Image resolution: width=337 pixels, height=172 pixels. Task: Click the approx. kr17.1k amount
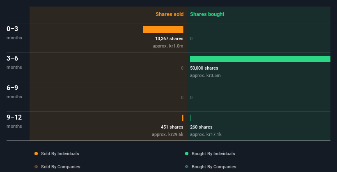206,134
